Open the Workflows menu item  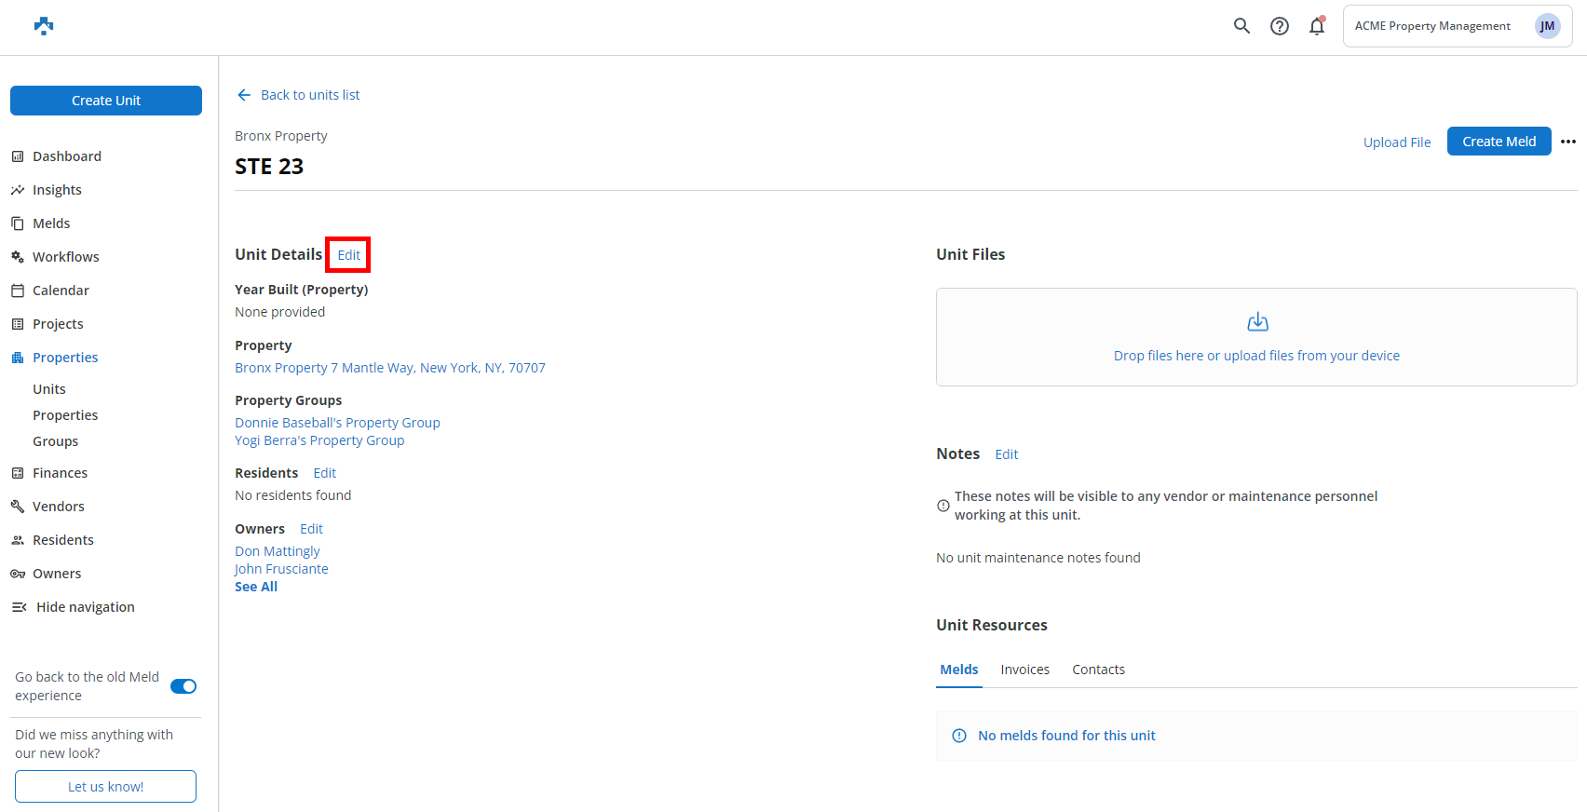[65, 257]
